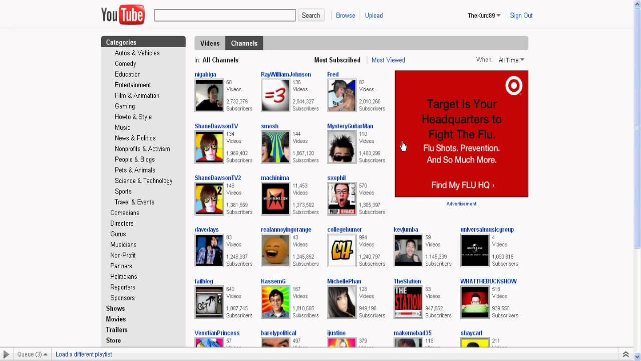Click the Target bullseye logo in ad
Image resolution: width=641 pixels, height=361 pixels.
(514, 86)
